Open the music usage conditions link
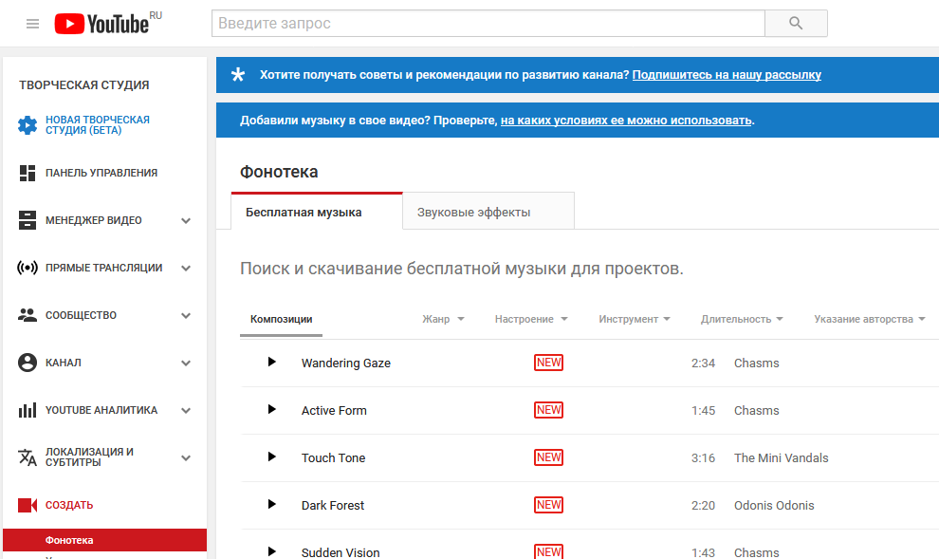This screenshot has height=559, width=939. [x=626, y=121]
